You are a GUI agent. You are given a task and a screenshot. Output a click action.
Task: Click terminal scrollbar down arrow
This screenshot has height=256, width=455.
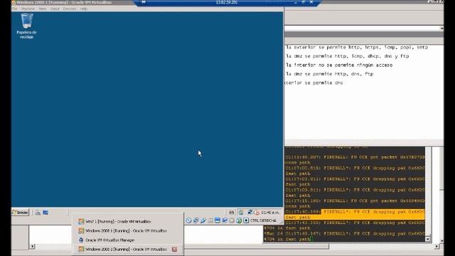click(428, 239)
